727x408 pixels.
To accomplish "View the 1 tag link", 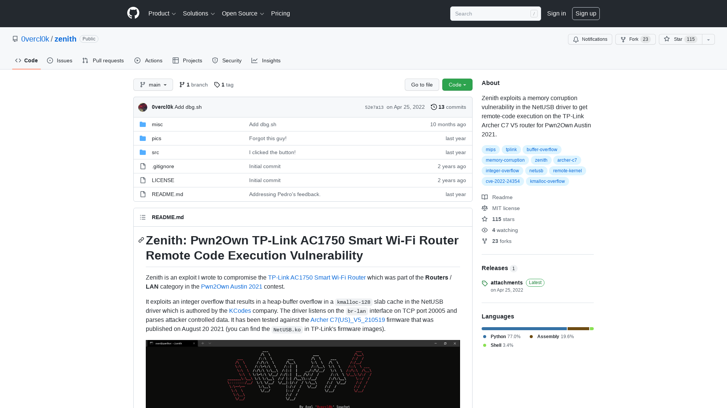I will click(x=224, y=85).
